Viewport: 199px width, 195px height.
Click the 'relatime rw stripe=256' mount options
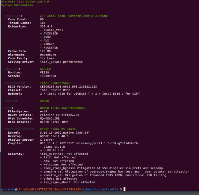click(x=59, y=115)
